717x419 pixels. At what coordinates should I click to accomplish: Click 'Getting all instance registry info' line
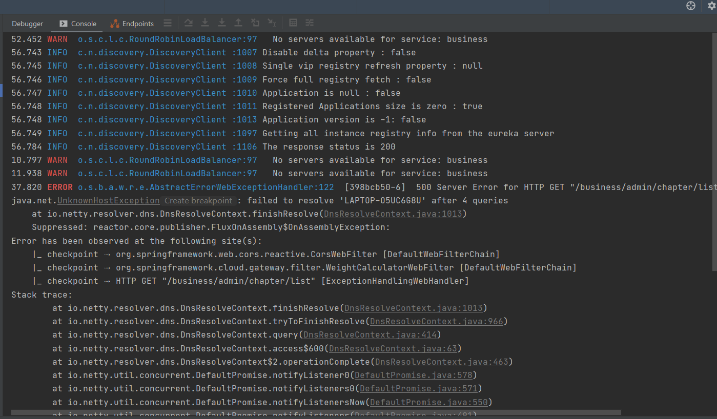282,134
